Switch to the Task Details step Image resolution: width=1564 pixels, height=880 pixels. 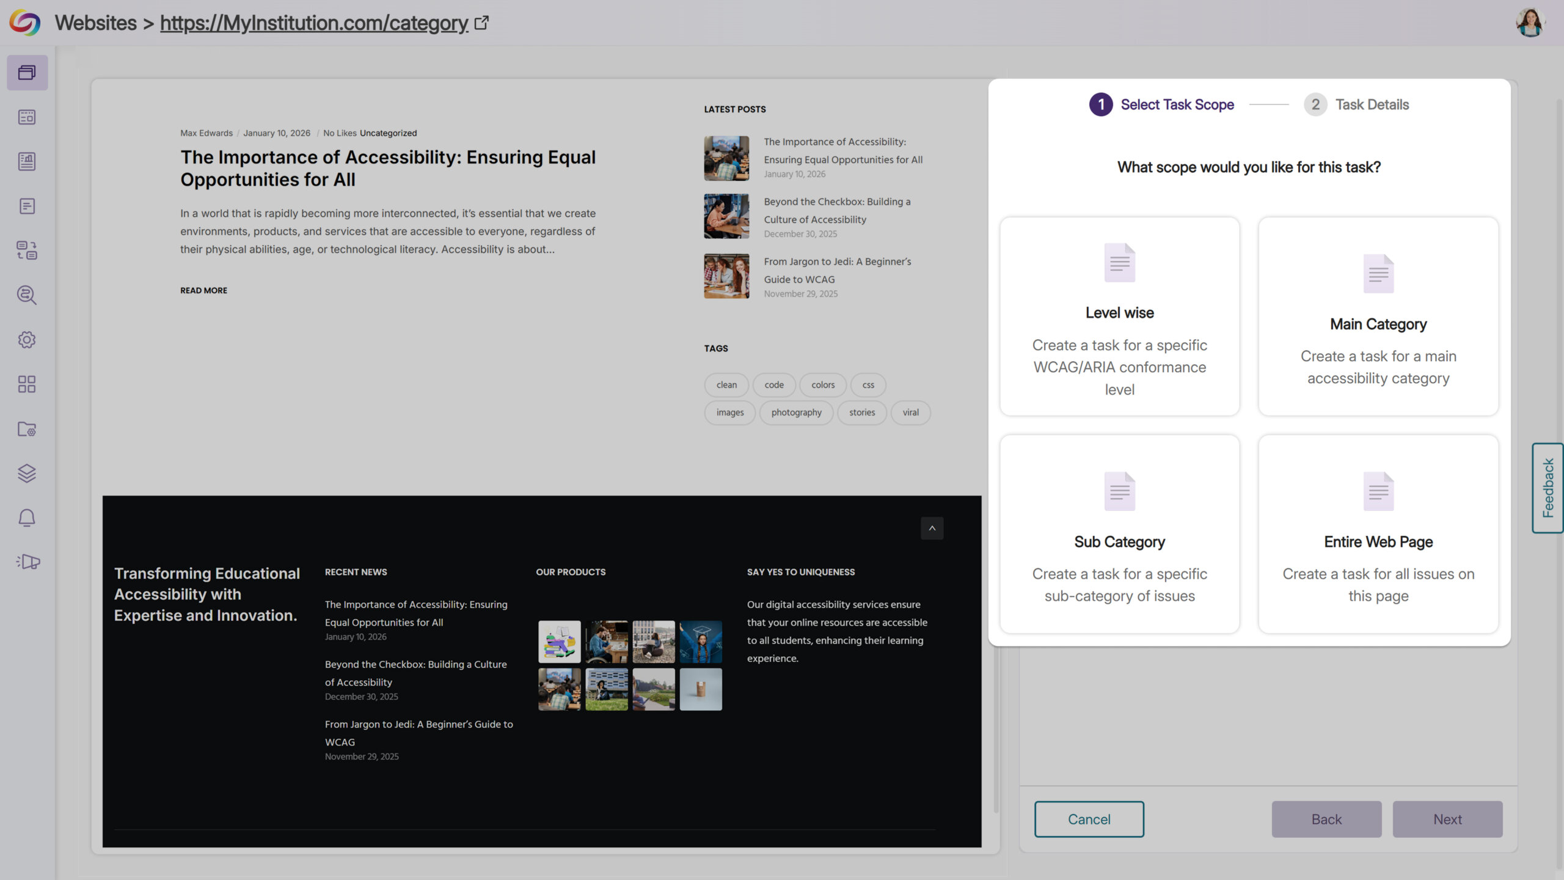(1356, 105)
